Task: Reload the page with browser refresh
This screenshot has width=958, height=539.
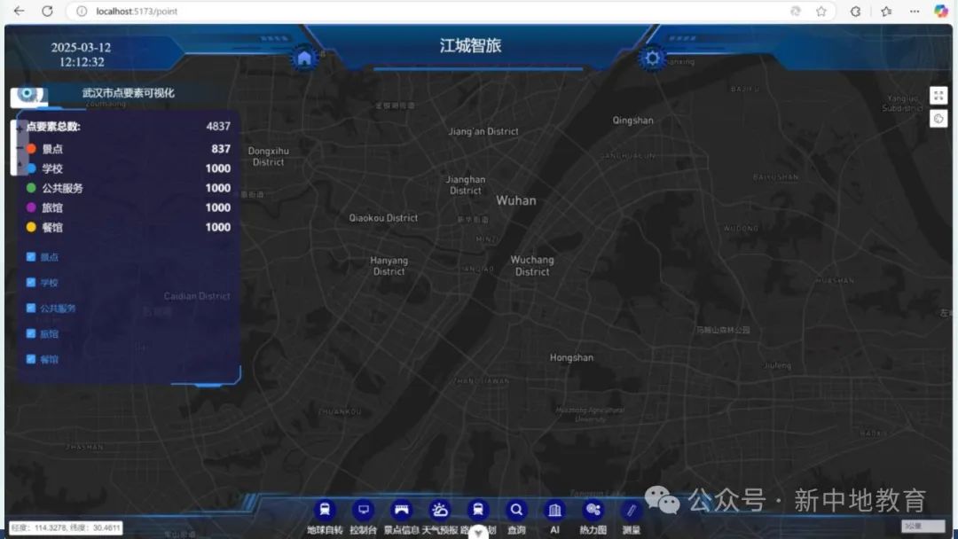Action: pyautogui.click(x=47, y=11)
